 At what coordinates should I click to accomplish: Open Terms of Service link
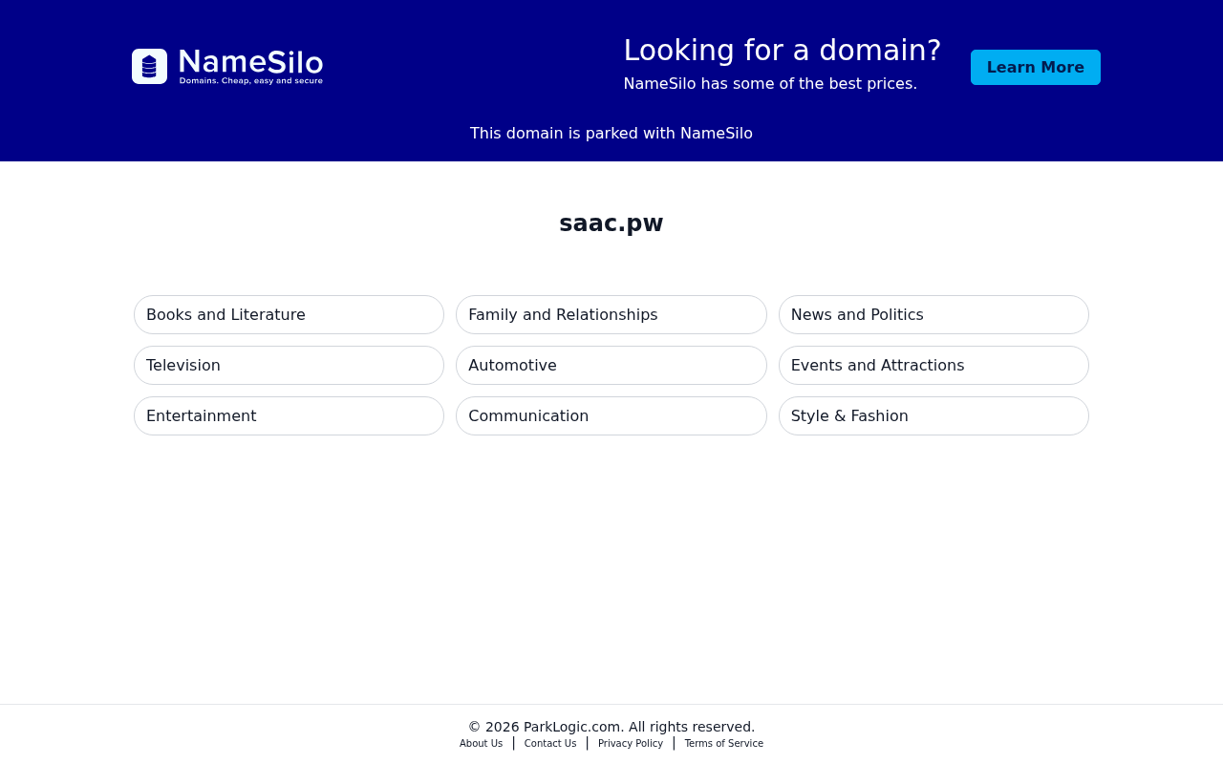tap(724, 744)
